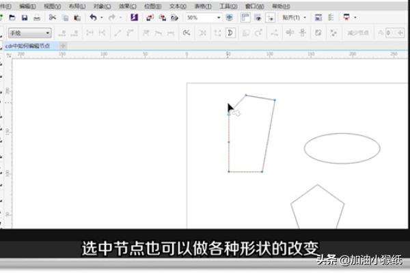Click the Save floppy disk icon
Image resolution: width=410 pixels, height=273 pixels.
[25, 17]
